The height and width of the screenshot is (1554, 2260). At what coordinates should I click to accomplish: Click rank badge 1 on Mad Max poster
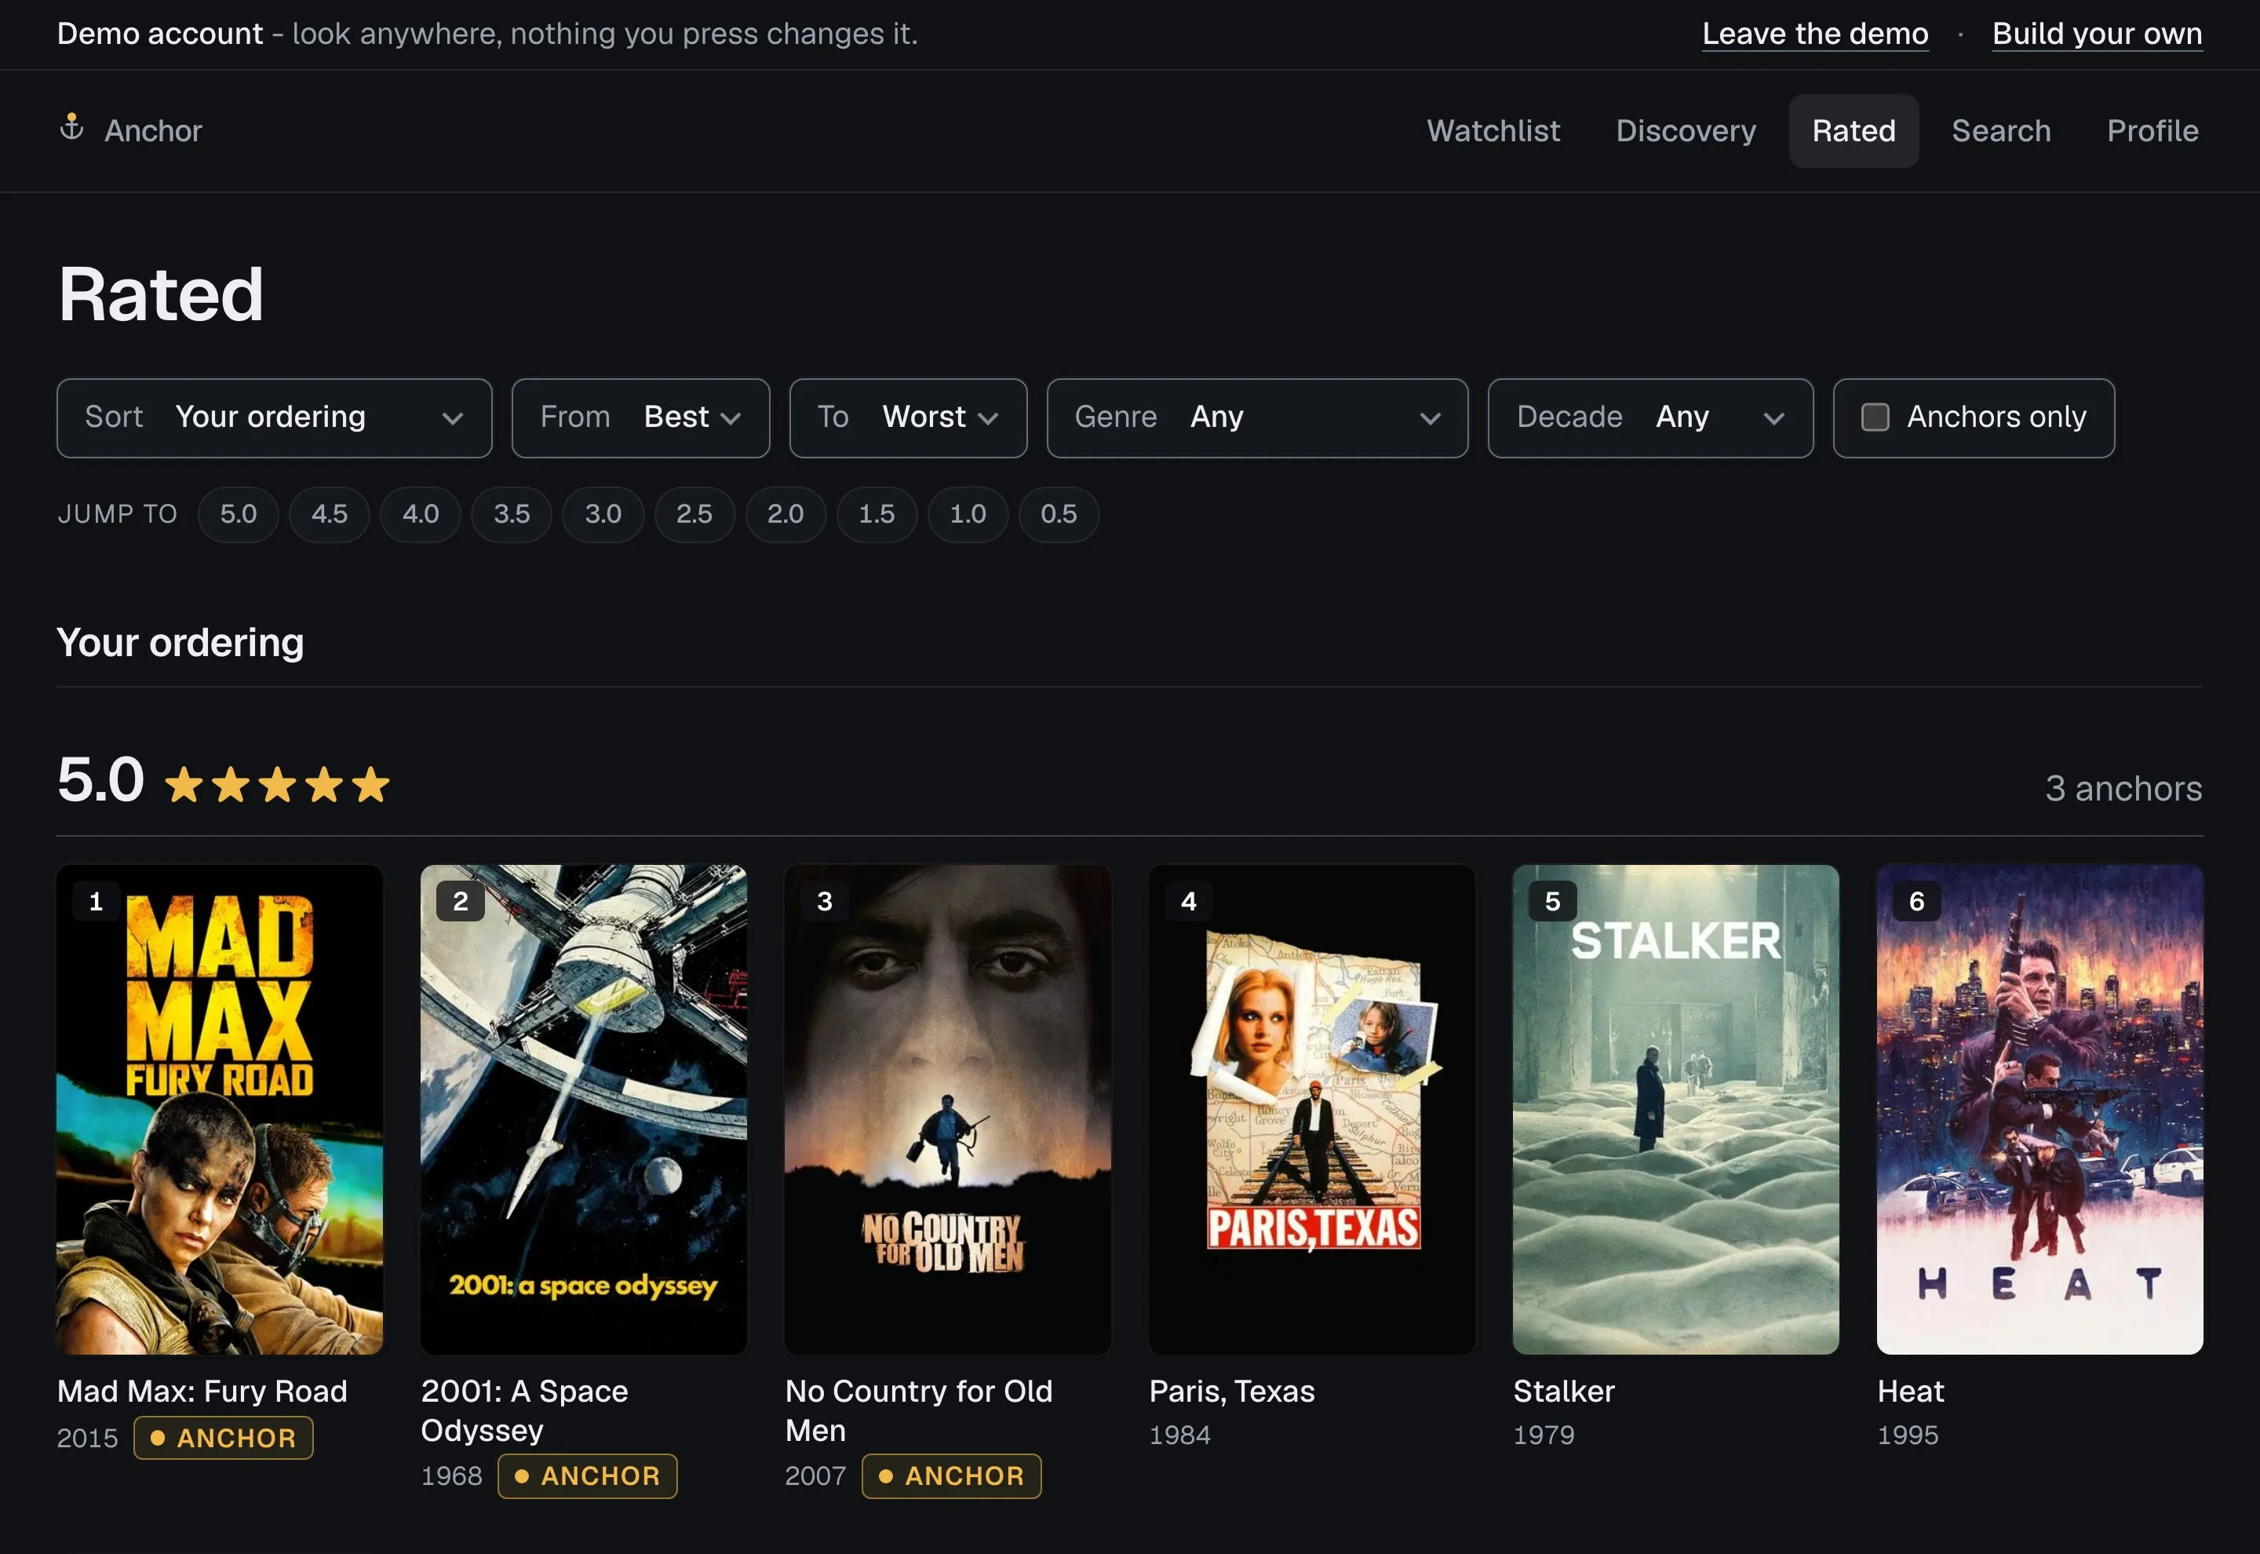tap(96, 902)
